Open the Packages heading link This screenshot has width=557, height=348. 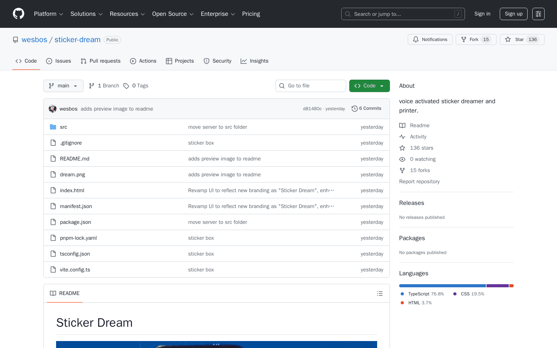click(x=412, y=238)
